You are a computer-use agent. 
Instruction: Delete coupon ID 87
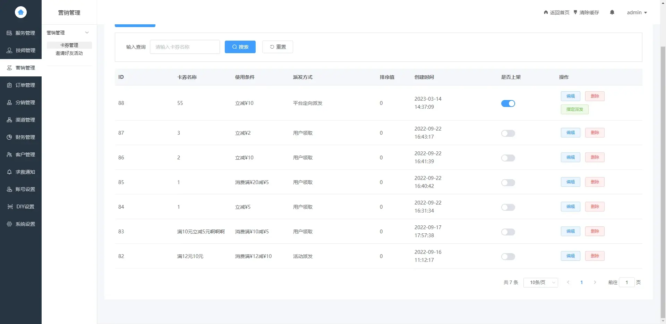pos(595,133)
